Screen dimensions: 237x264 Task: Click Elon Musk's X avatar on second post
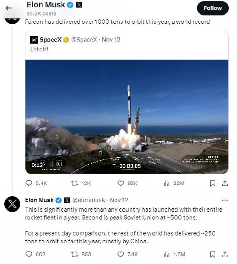(x=12, y=204)
